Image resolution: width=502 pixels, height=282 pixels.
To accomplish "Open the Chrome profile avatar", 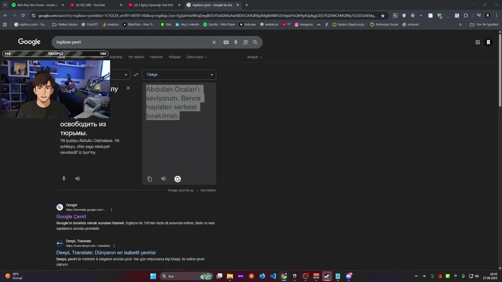I will point(488,16).
